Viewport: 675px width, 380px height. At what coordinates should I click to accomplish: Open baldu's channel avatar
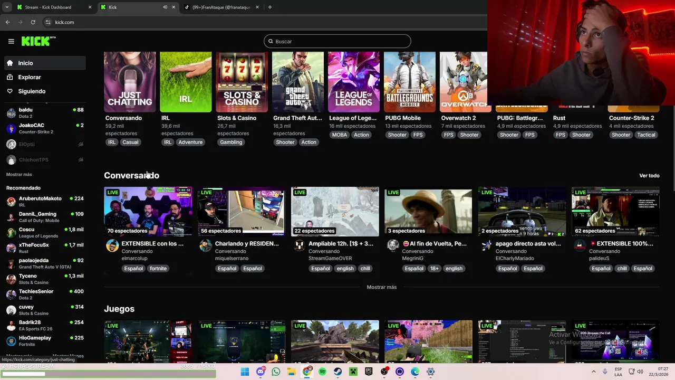pos(11,113)
